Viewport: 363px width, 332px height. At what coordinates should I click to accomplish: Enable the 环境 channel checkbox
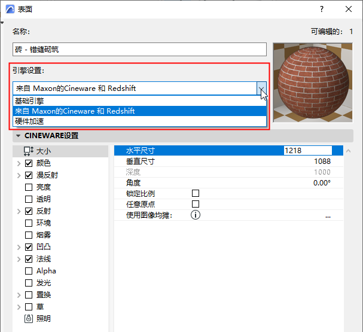pos(29,223)
